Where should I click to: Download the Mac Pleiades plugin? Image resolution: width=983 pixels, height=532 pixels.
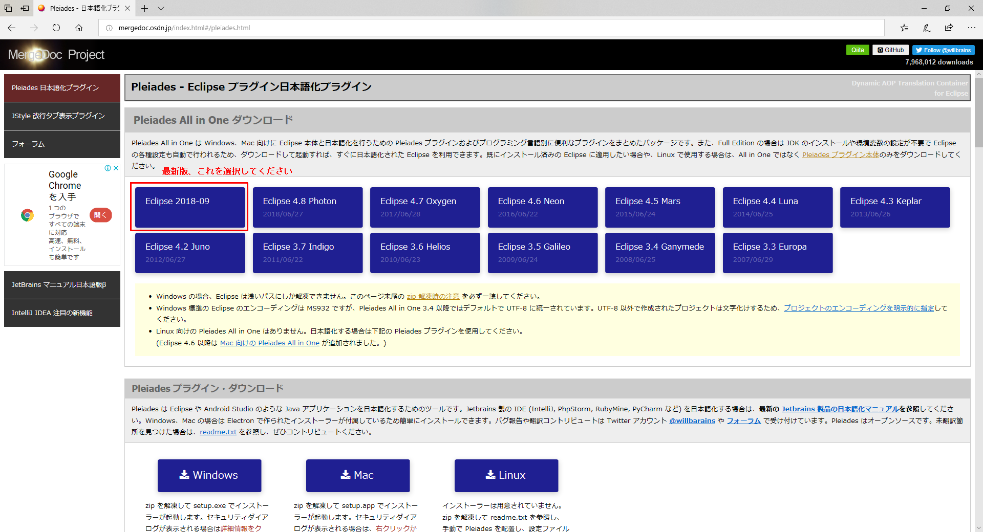[x=358, y=475]
